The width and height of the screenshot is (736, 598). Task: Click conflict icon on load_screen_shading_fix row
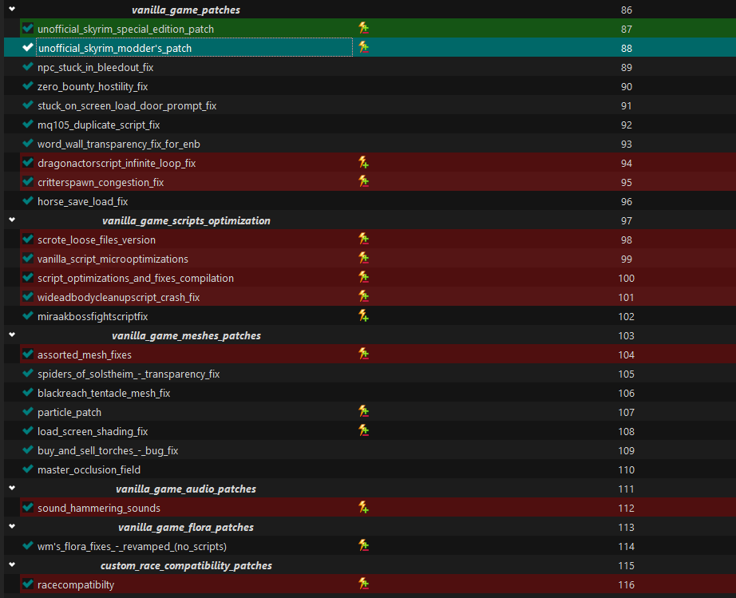[363, 431]
